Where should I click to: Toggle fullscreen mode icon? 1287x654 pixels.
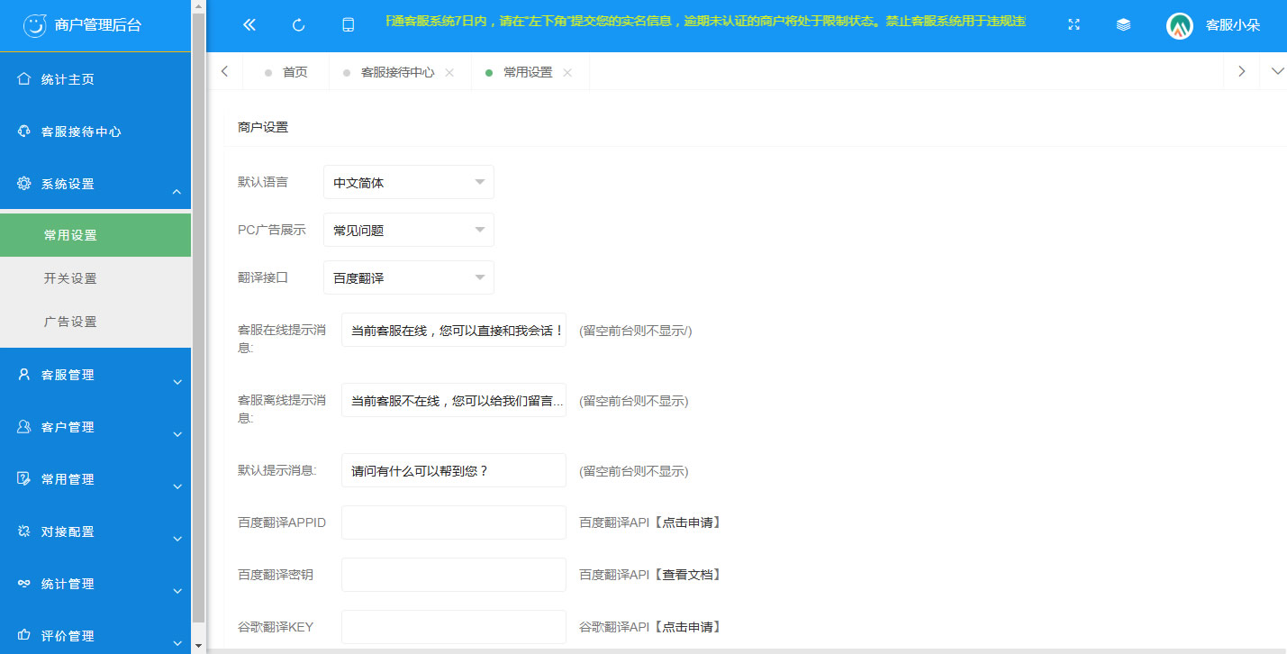(1074, 25)
